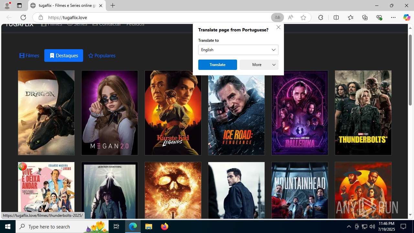Open a new browser tab
The height and width of the screenshot is (233, 414).
[x=113, y=6]
